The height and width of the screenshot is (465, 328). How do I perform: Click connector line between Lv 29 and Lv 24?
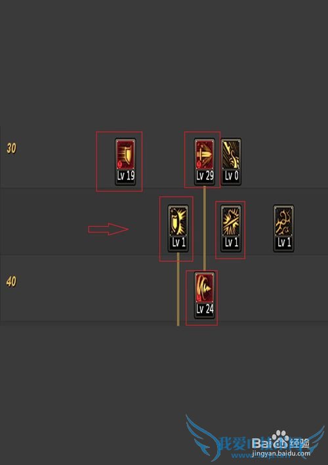[x=205, y=229]
